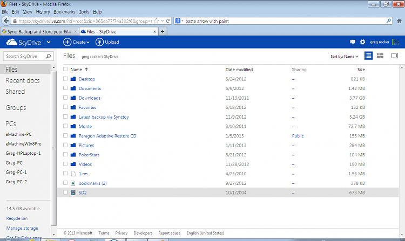Click the Public sharing link
405x241 pixels.
[x=298, y=136]
